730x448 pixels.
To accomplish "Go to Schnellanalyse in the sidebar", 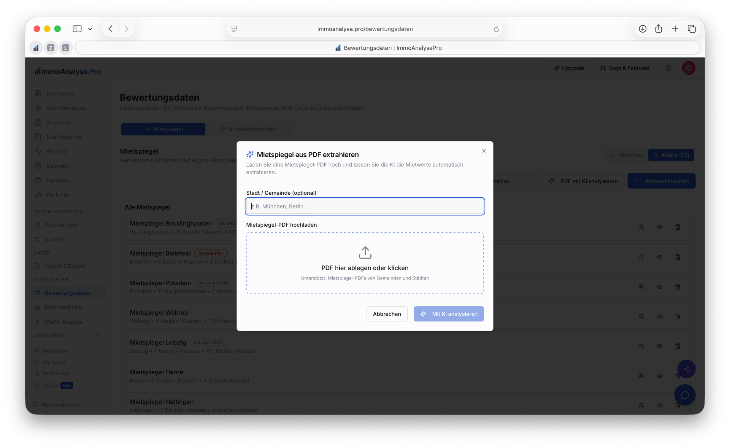I will pyautogui.click(x=65, y=108).
